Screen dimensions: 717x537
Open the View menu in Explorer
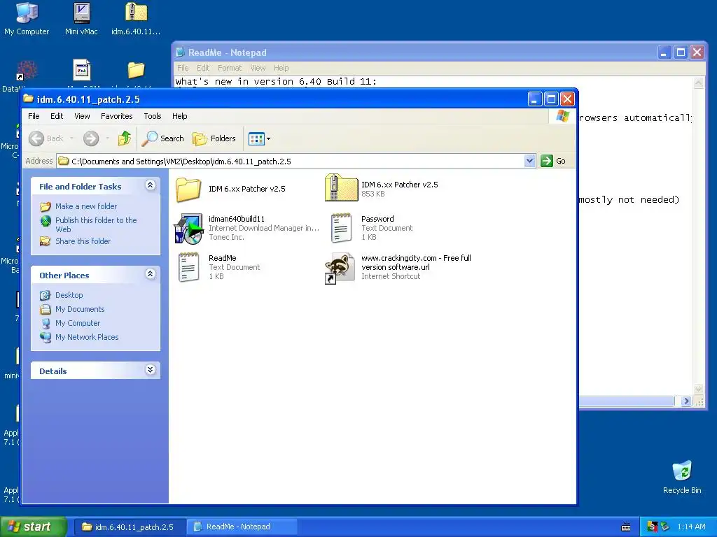83,116
